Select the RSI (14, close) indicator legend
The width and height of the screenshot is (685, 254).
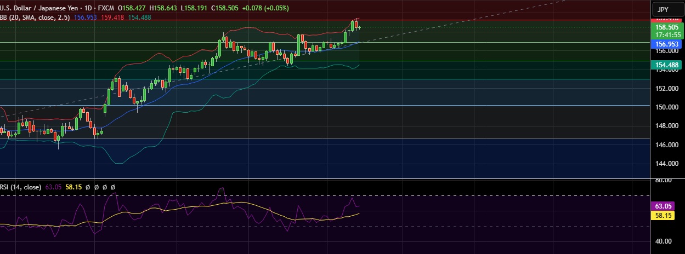[x=21, y=187]
